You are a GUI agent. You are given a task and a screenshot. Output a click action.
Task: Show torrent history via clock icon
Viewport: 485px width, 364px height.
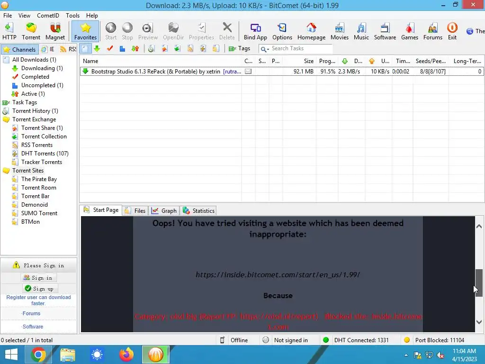151,49
